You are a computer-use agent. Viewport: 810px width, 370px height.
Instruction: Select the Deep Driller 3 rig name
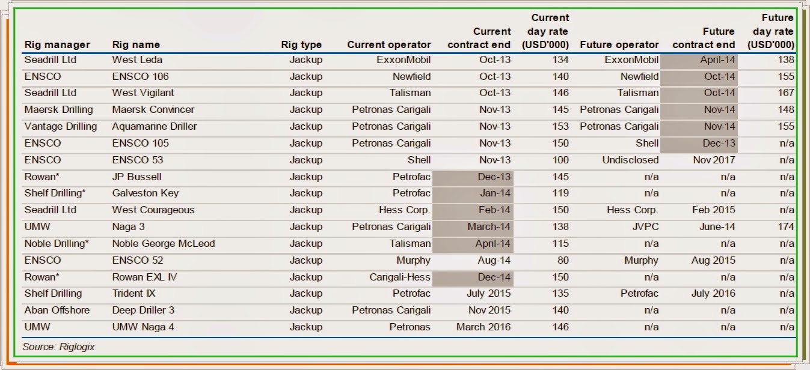(143, 311)
